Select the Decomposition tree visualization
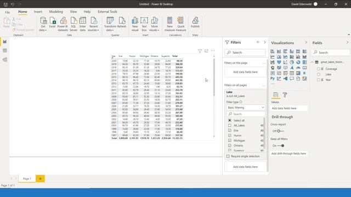Screen dimensions: 351x197 click(285, 79)
